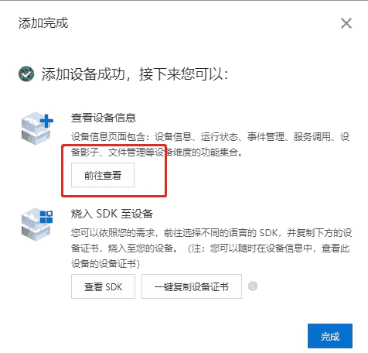
Task: Click the device icon with blue plus
Action: [x=37, y=129]
